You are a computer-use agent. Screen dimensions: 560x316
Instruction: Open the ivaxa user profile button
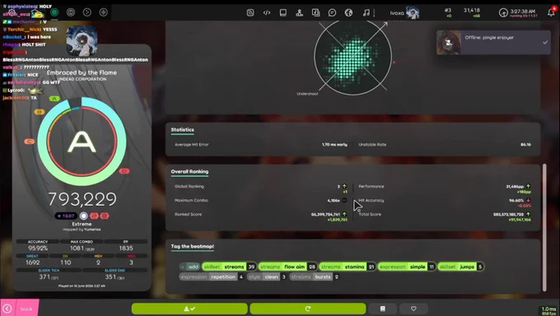pyautogui.click(x=404, y=13)
